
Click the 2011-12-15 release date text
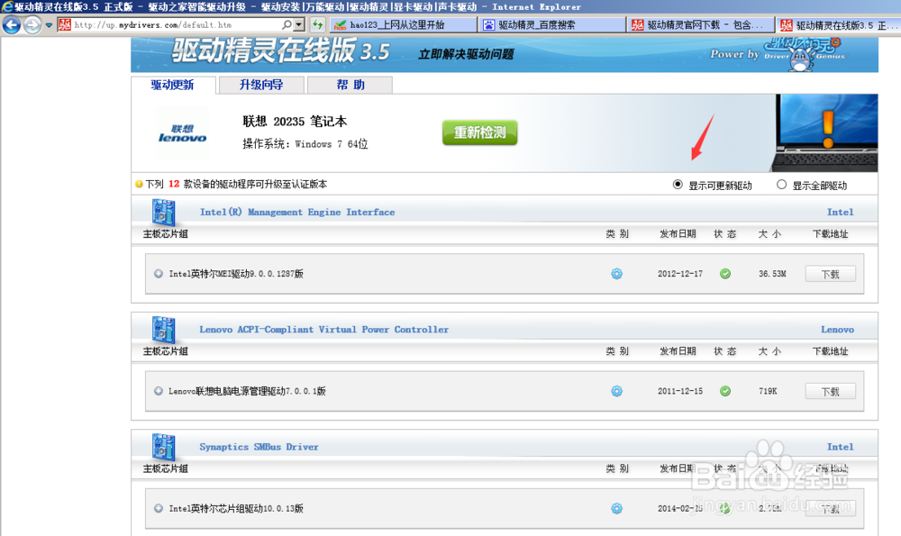[x=679, y=391]
